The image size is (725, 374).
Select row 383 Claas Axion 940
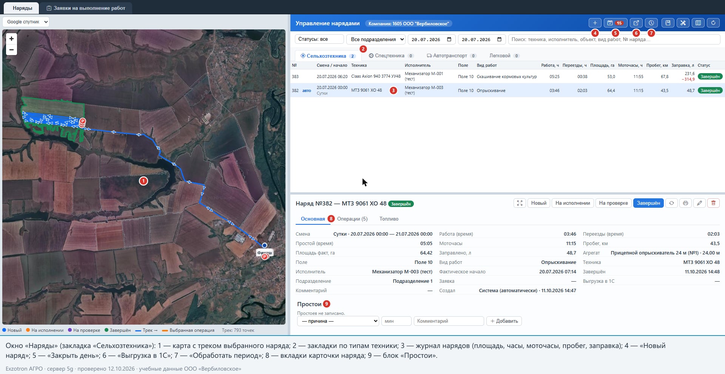coord(507,77)
